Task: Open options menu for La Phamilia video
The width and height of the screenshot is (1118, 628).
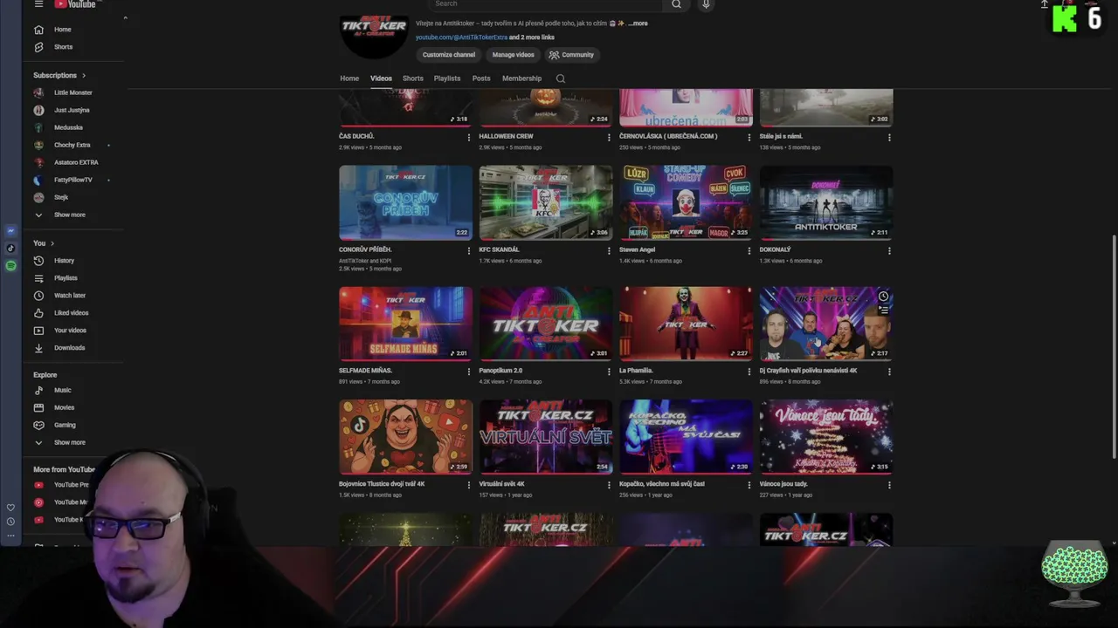Action: [x=749, y=372]
